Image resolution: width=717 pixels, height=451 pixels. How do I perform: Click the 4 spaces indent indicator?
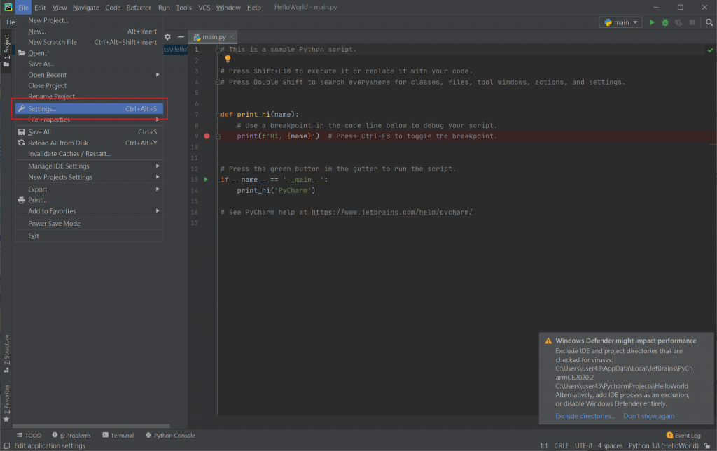point(610,446)
